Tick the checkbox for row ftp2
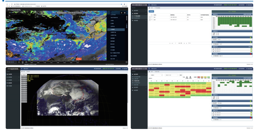Image resolution: width=255 pixels, height=131 pixels. (152, 19)
